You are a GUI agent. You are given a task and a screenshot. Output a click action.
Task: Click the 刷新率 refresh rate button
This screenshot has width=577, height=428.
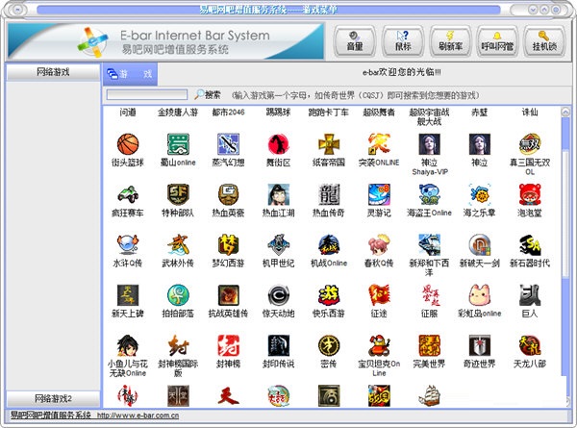tap(450, 41)
